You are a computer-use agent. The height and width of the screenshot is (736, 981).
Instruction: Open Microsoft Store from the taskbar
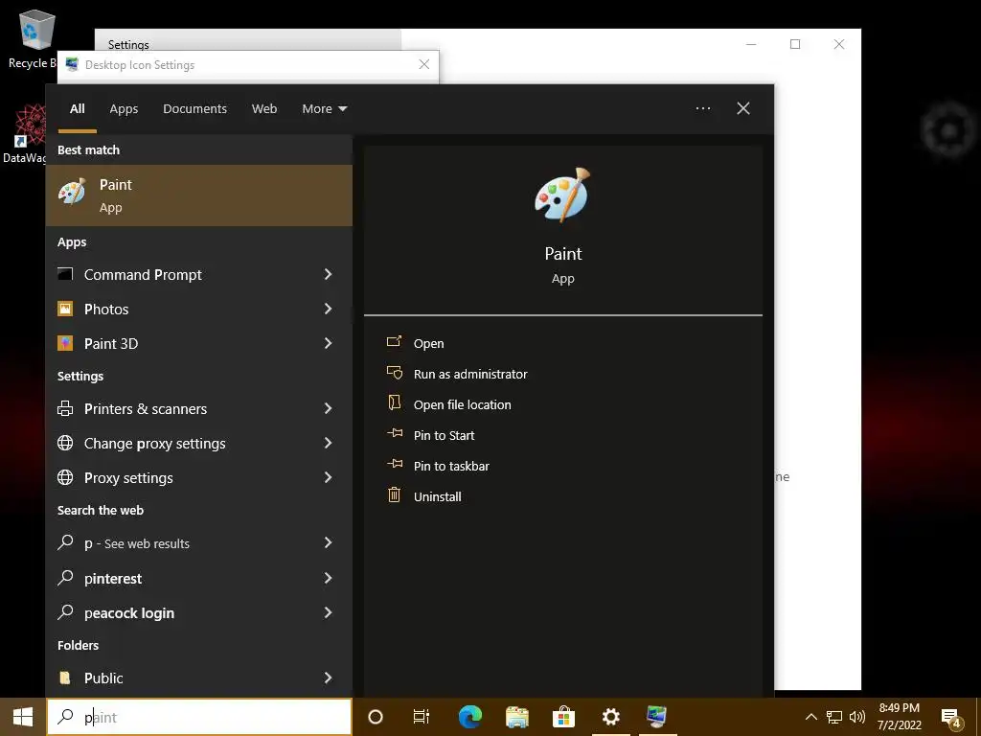563,717
